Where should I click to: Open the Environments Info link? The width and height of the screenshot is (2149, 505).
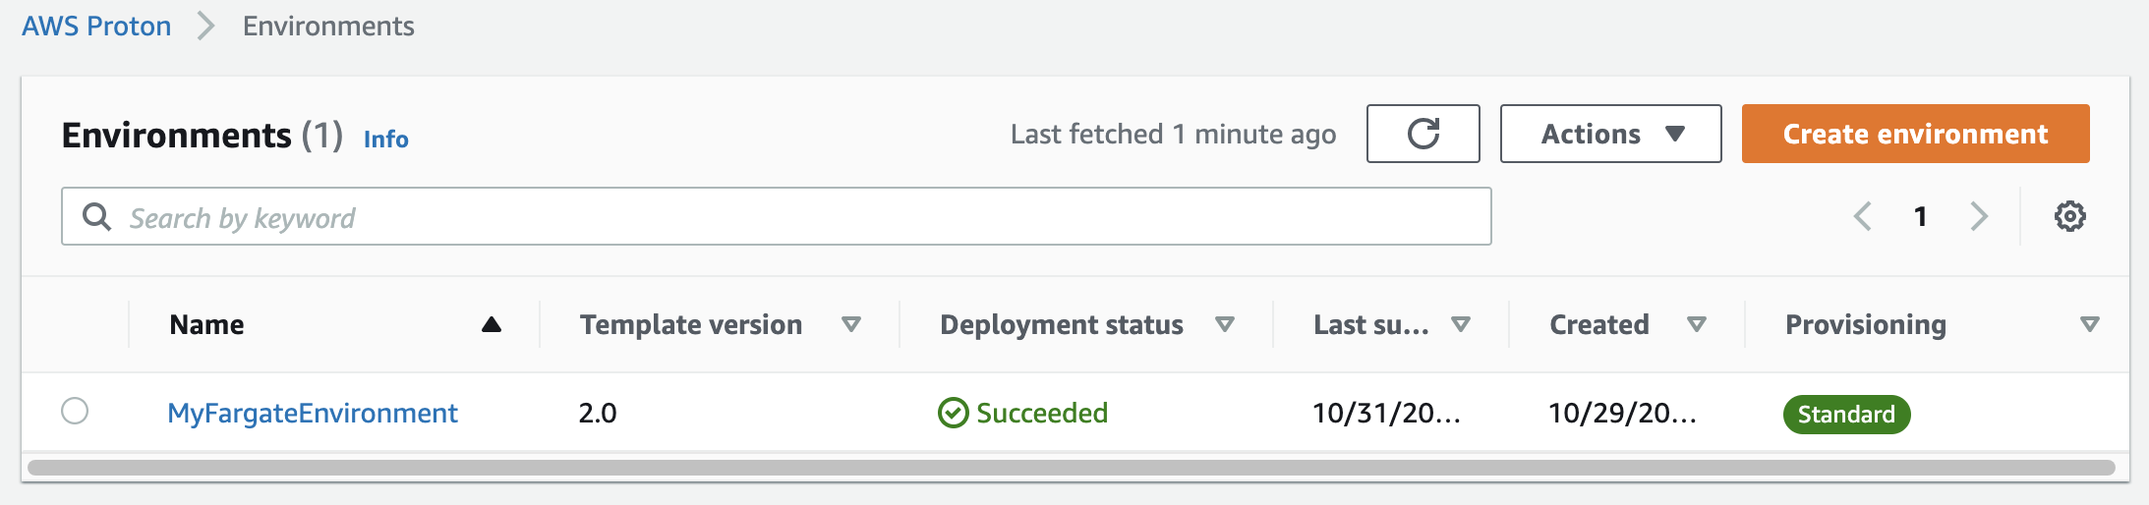tap(385, 139)
